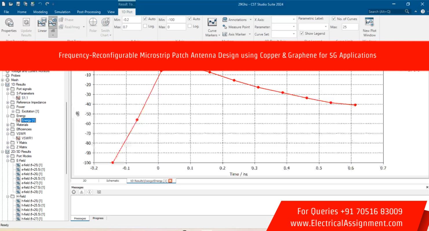Viewport: 429px width, 231px height.
Task: Open plot Properties in the ribbon
Action: click(9, 26)
